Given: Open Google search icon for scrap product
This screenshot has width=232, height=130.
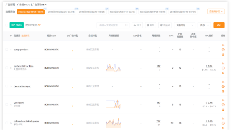Looking at the screenshot, I should (x=223, y=55).
